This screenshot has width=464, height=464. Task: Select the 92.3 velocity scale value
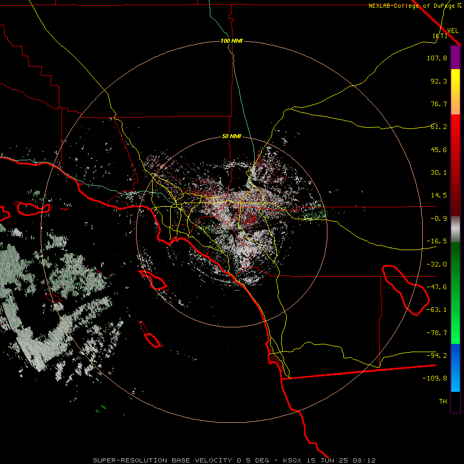(439, 81)
